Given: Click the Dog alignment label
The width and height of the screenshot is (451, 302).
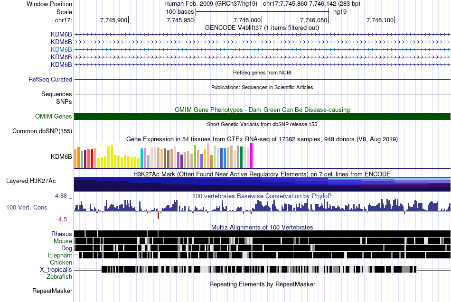Looking at the screenshot, I should (x=67, y=248).
